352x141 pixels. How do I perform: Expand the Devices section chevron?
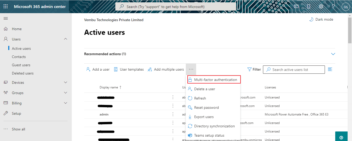tap(66, 82)
